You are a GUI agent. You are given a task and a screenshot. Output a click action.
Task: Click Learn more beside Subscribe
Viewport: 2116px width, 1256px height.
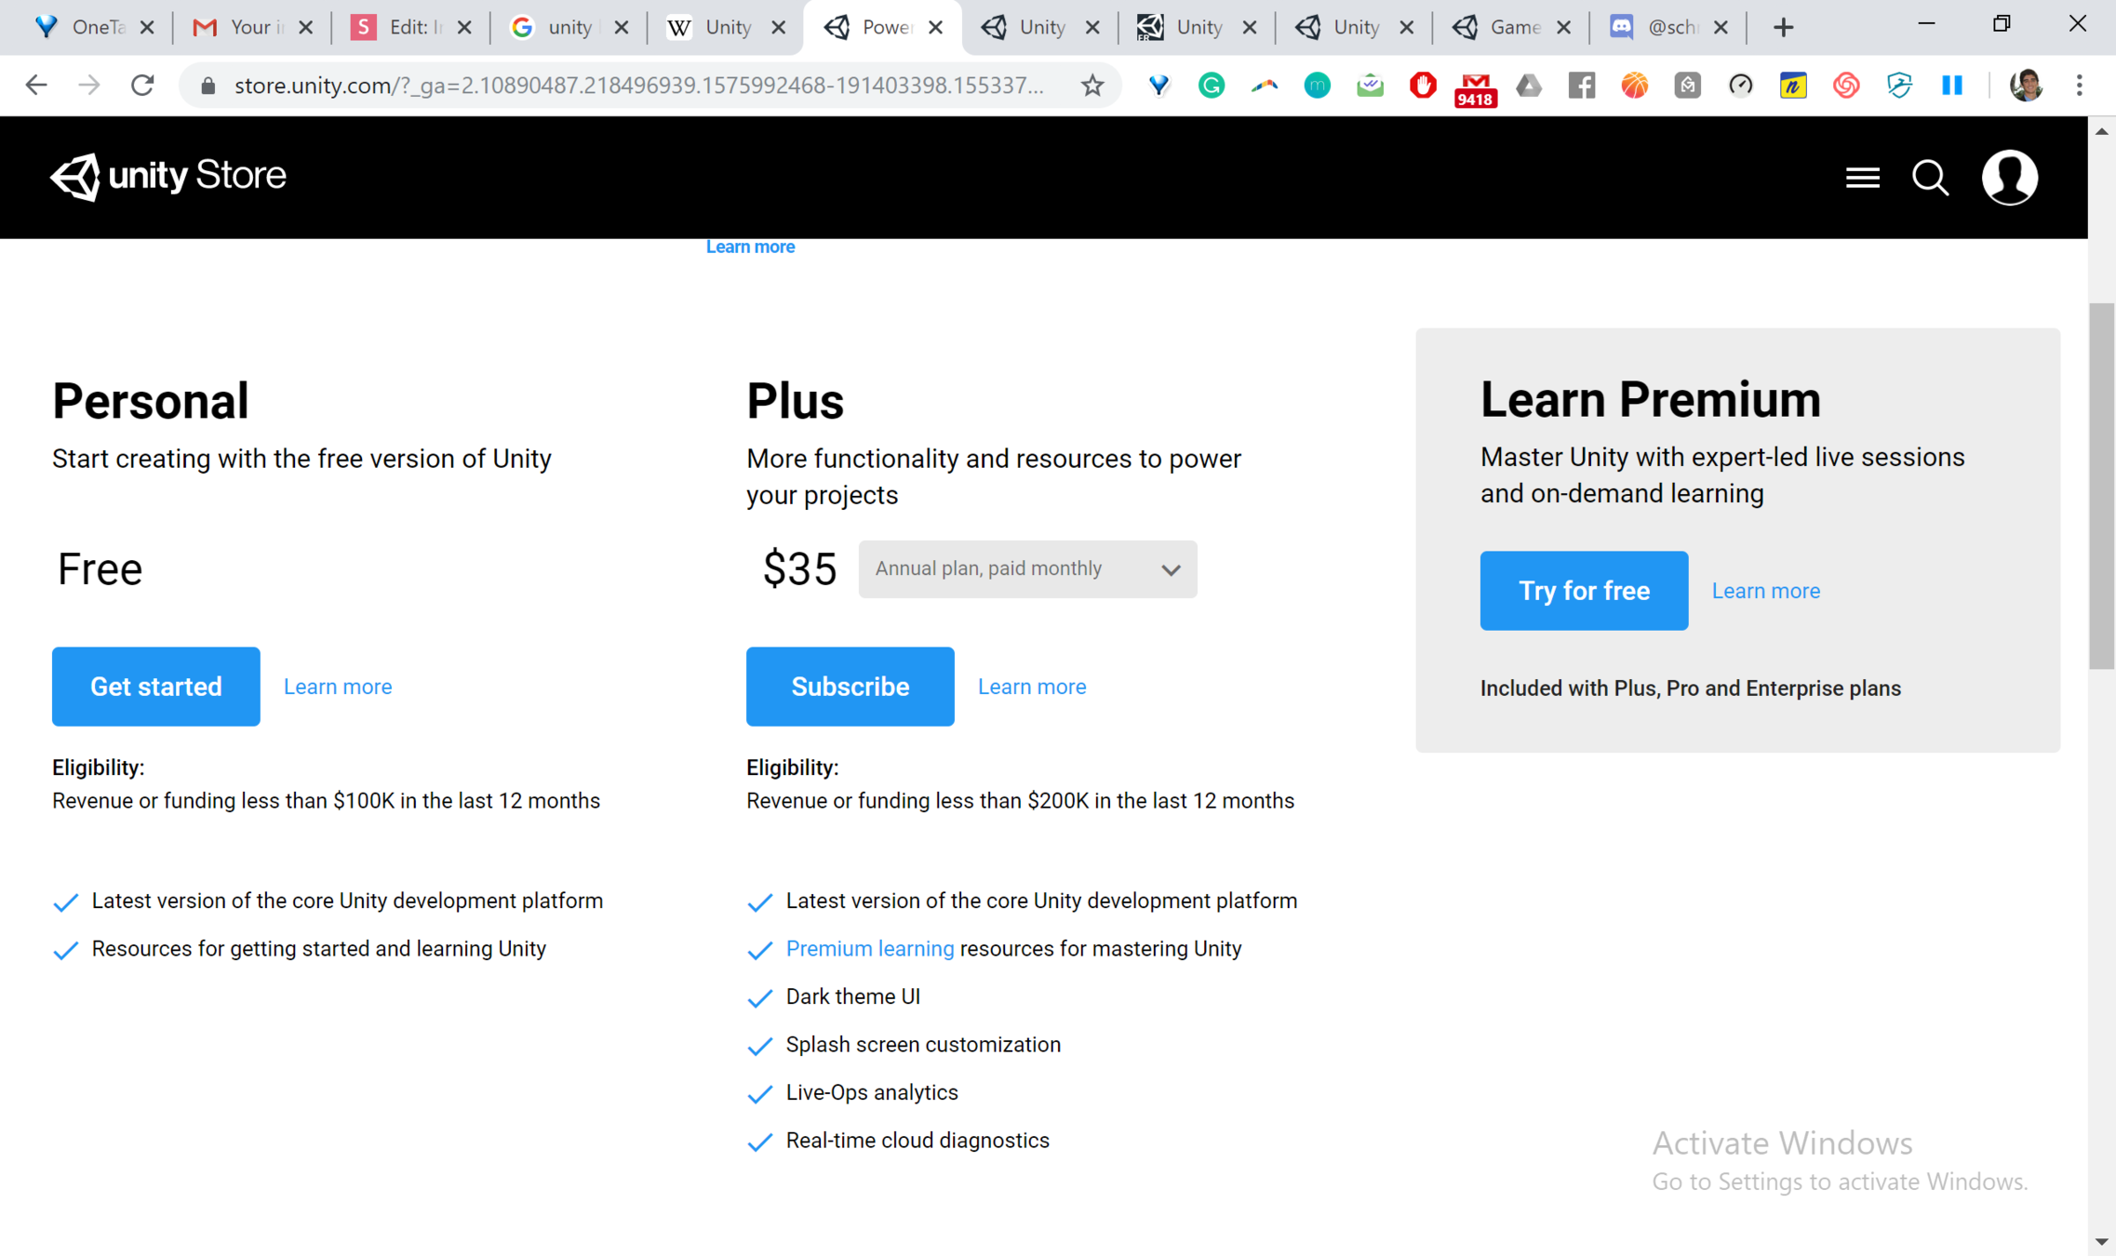coord(1032,687)
